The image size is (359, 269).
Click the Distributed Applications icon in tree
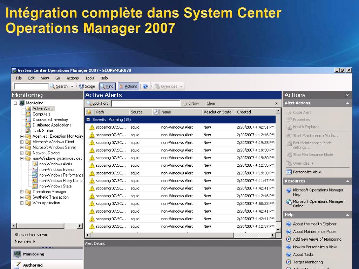point(28,125)
